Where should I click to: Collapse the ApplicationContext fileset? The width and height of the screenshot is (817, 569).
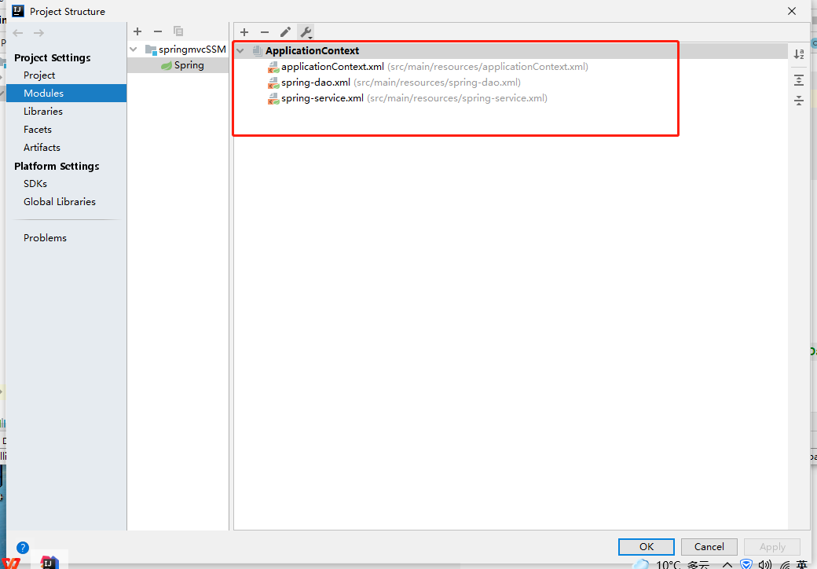coord(240,50)
